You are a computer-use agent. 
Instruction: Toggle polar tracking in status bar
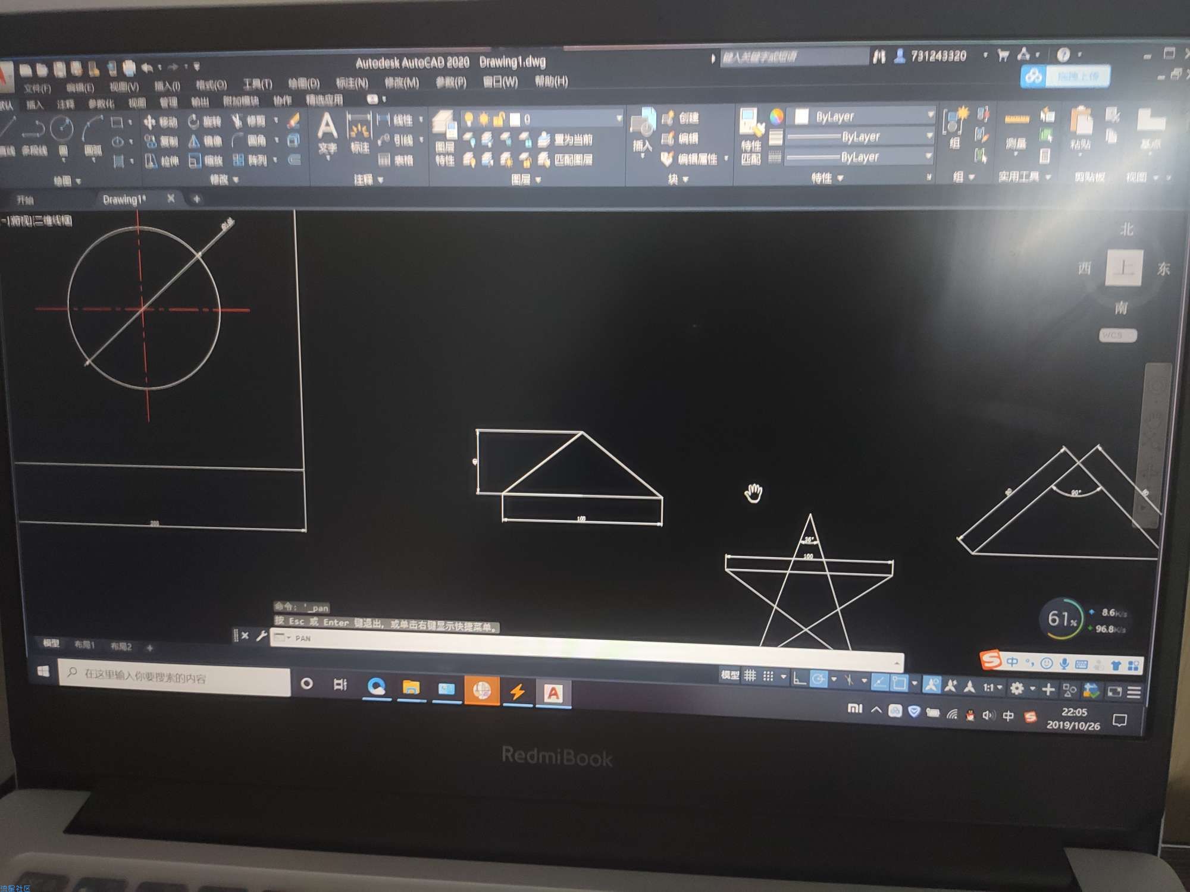point(819,680)
